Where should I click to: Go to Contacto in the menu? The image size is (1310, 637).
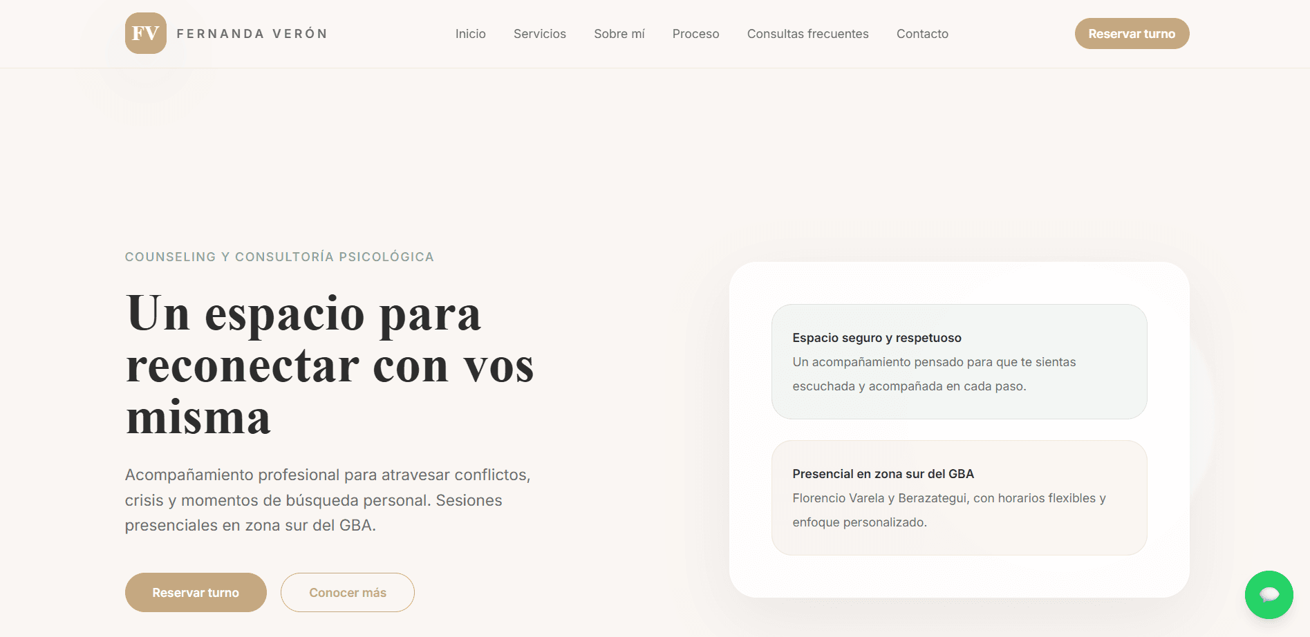point(922,34)
